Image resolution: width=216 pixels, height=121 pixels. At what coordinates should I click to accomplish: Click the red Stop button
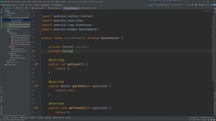pos(192,5)
